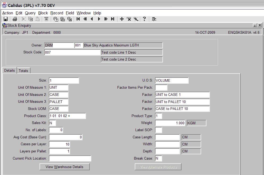Click the Delete Record toolbar icon
This screenshot has width=264, height=175.
[x=129, y=19]
